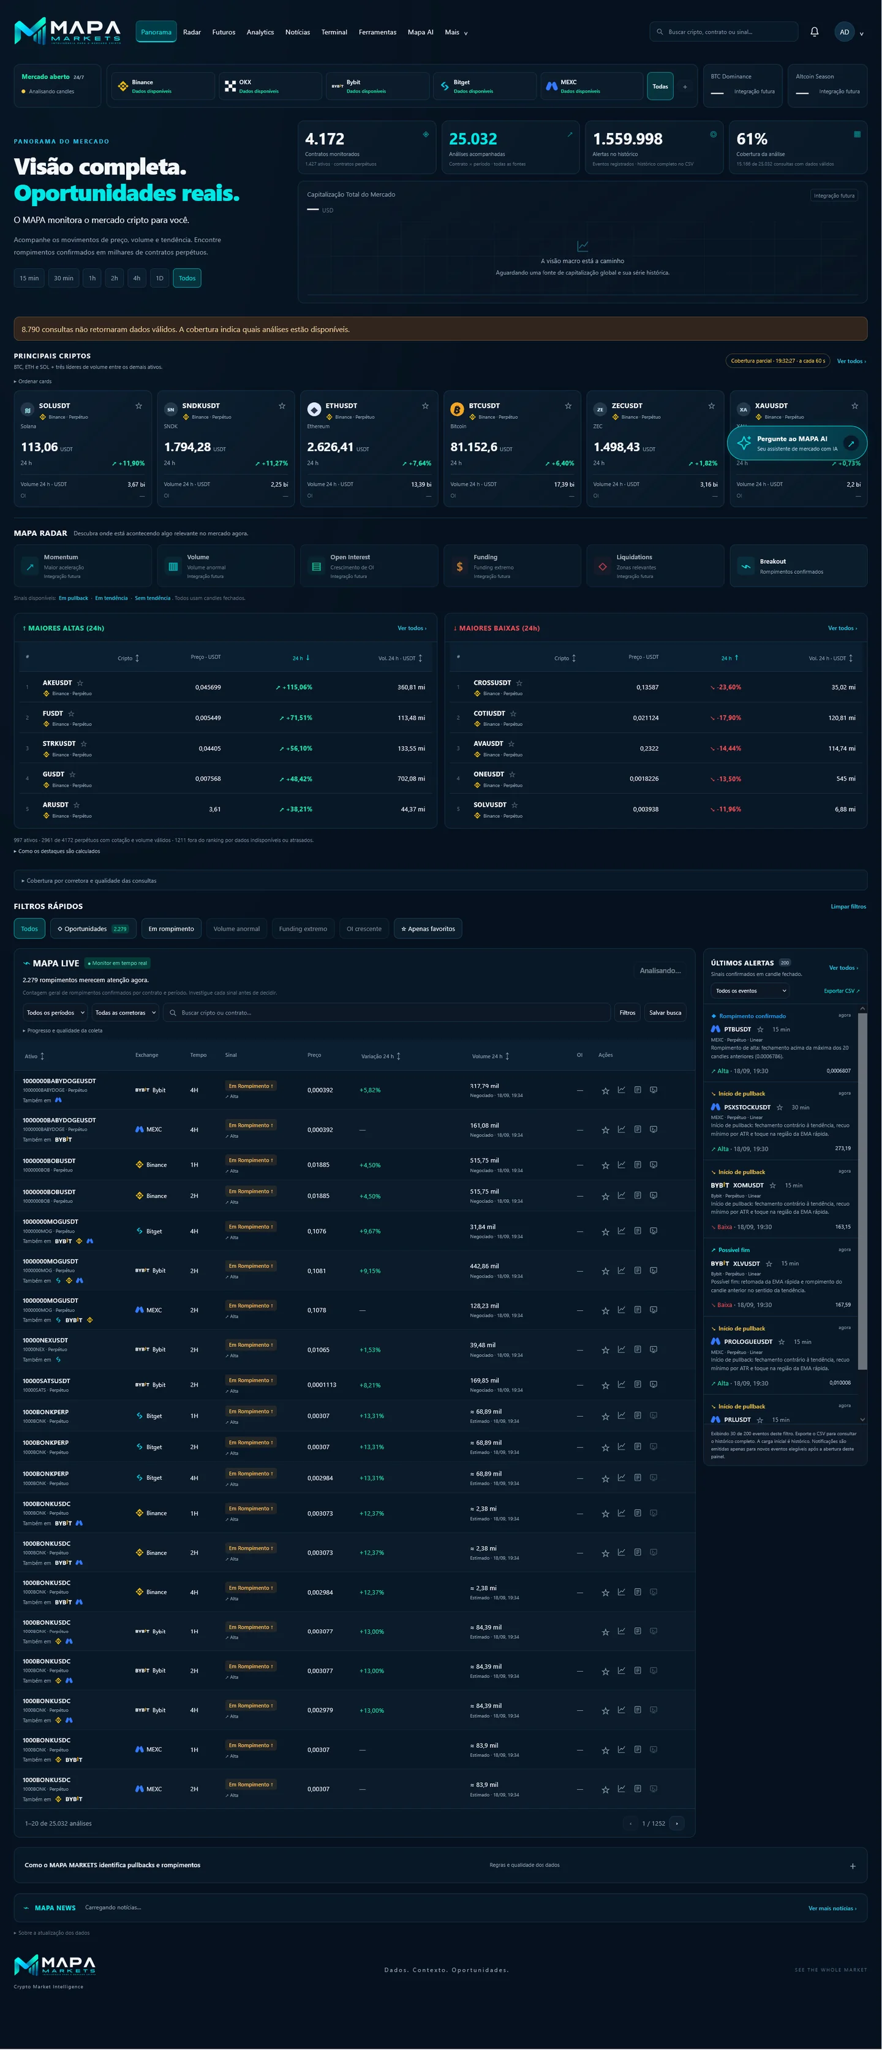The image size is (882, 2050).
Task: Open the Mais dropdown menu
Action: [x=456, y=32]
